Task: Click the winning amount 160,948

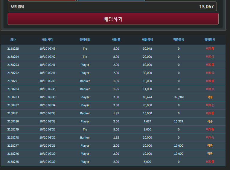Action: click(x=179, y=97)
